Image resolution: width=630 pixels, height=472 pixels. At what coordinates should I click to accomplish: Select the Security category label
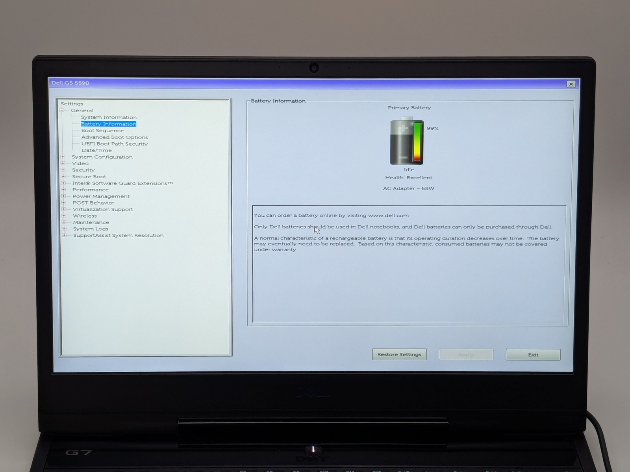(x=83, y=170)
